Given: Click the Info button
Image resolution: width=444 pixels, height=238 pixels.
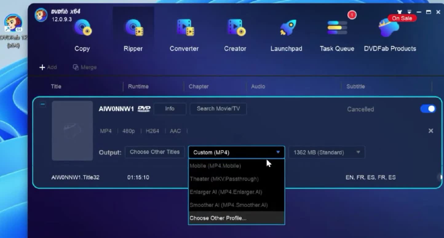Looking at the screenshot, I should [170, 109].
